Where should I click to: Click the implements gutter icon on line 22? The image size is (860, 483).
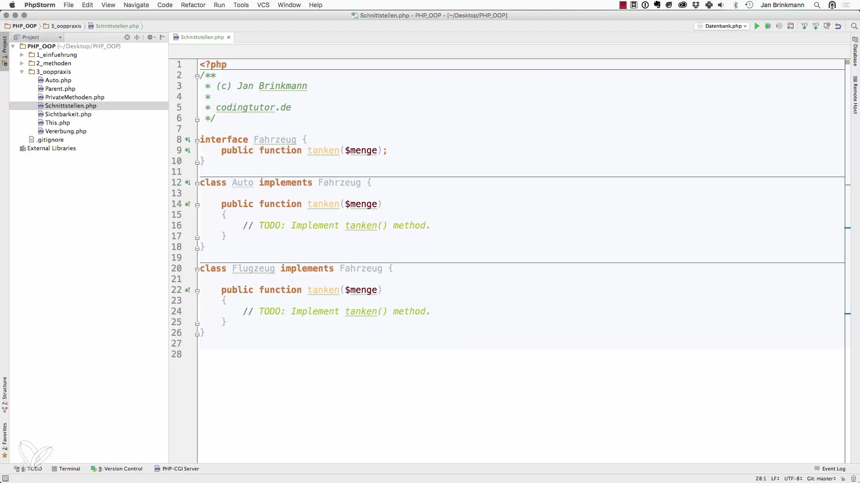[188, 290]
